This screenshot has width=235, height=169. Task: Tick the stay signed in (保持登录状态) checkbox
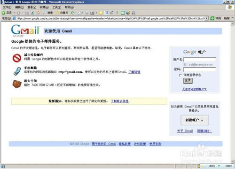[x=180, y=75]
